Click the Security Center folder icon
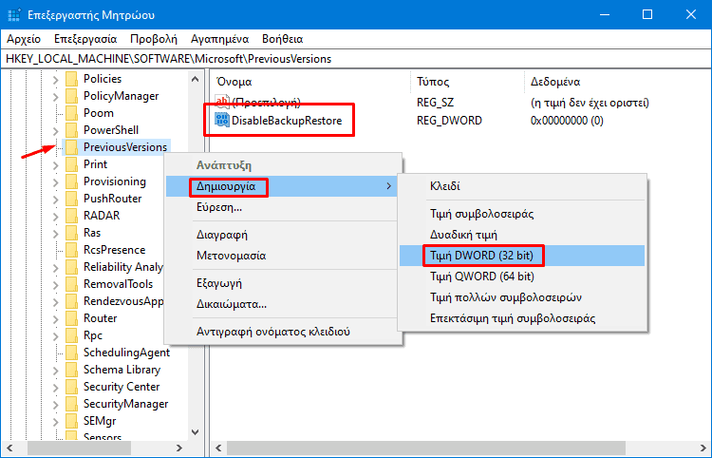Screen dimensions: 712x458 [x=72, y=387]
